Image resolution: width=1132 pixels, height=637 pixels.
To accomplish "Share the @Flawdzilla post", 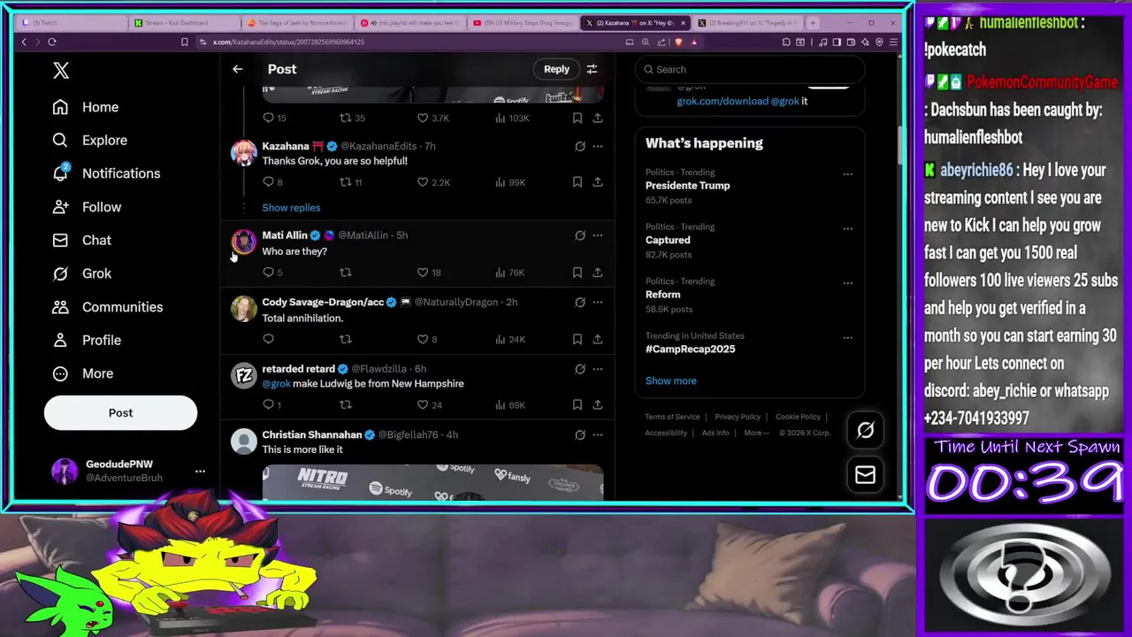I will click(598, 404).
